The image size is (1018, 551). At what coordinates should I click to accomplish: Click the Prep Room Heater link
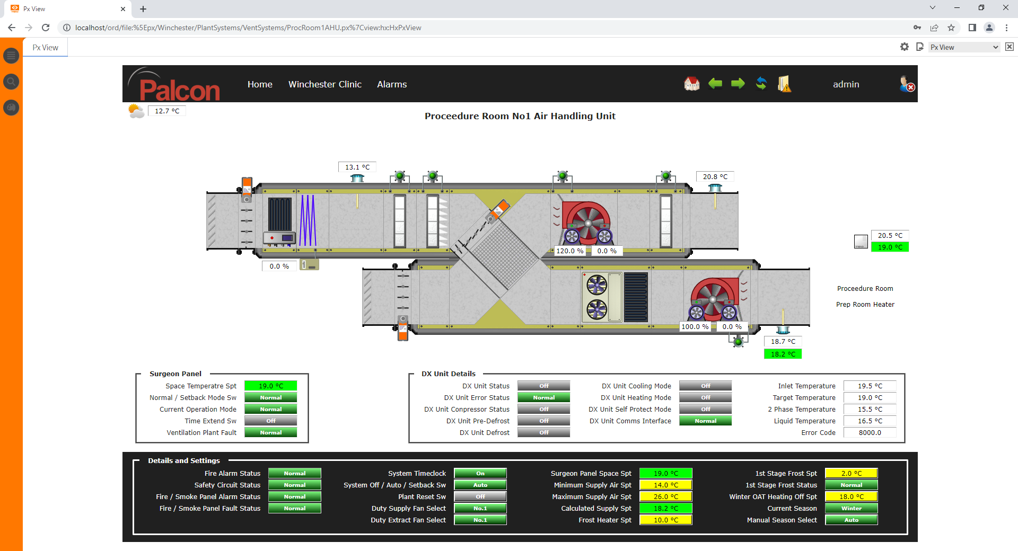pyautogui.click(x=865, y=305)
